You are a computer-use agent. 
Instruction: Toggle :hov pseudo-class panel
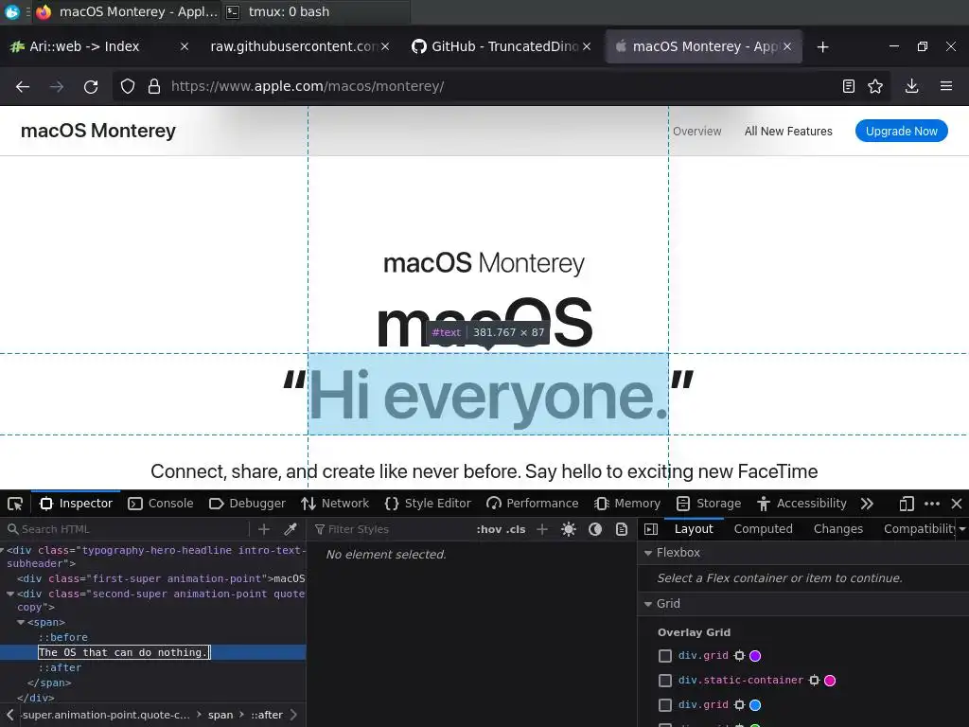(489, 529)
